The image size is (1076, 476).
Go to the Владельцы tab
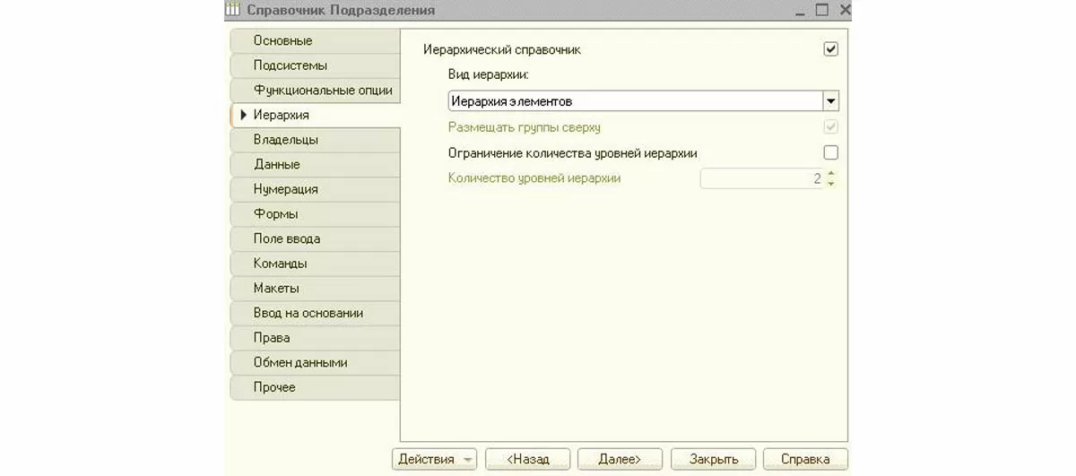[315, 140]
